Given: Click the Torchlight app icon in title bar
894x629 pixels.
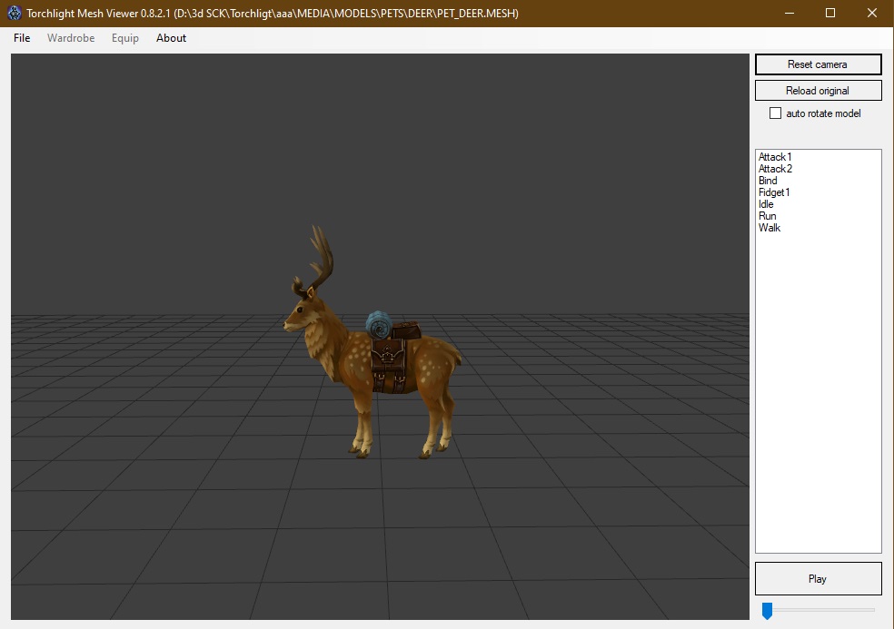Looking at the screenshot, I should pos(15,13).
